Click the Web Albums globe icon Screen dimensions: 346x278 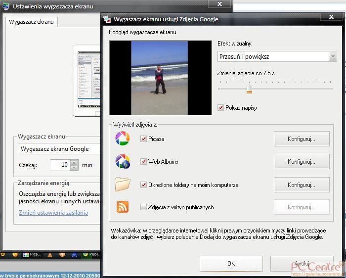pyautogui.click(x=122, y=161)
